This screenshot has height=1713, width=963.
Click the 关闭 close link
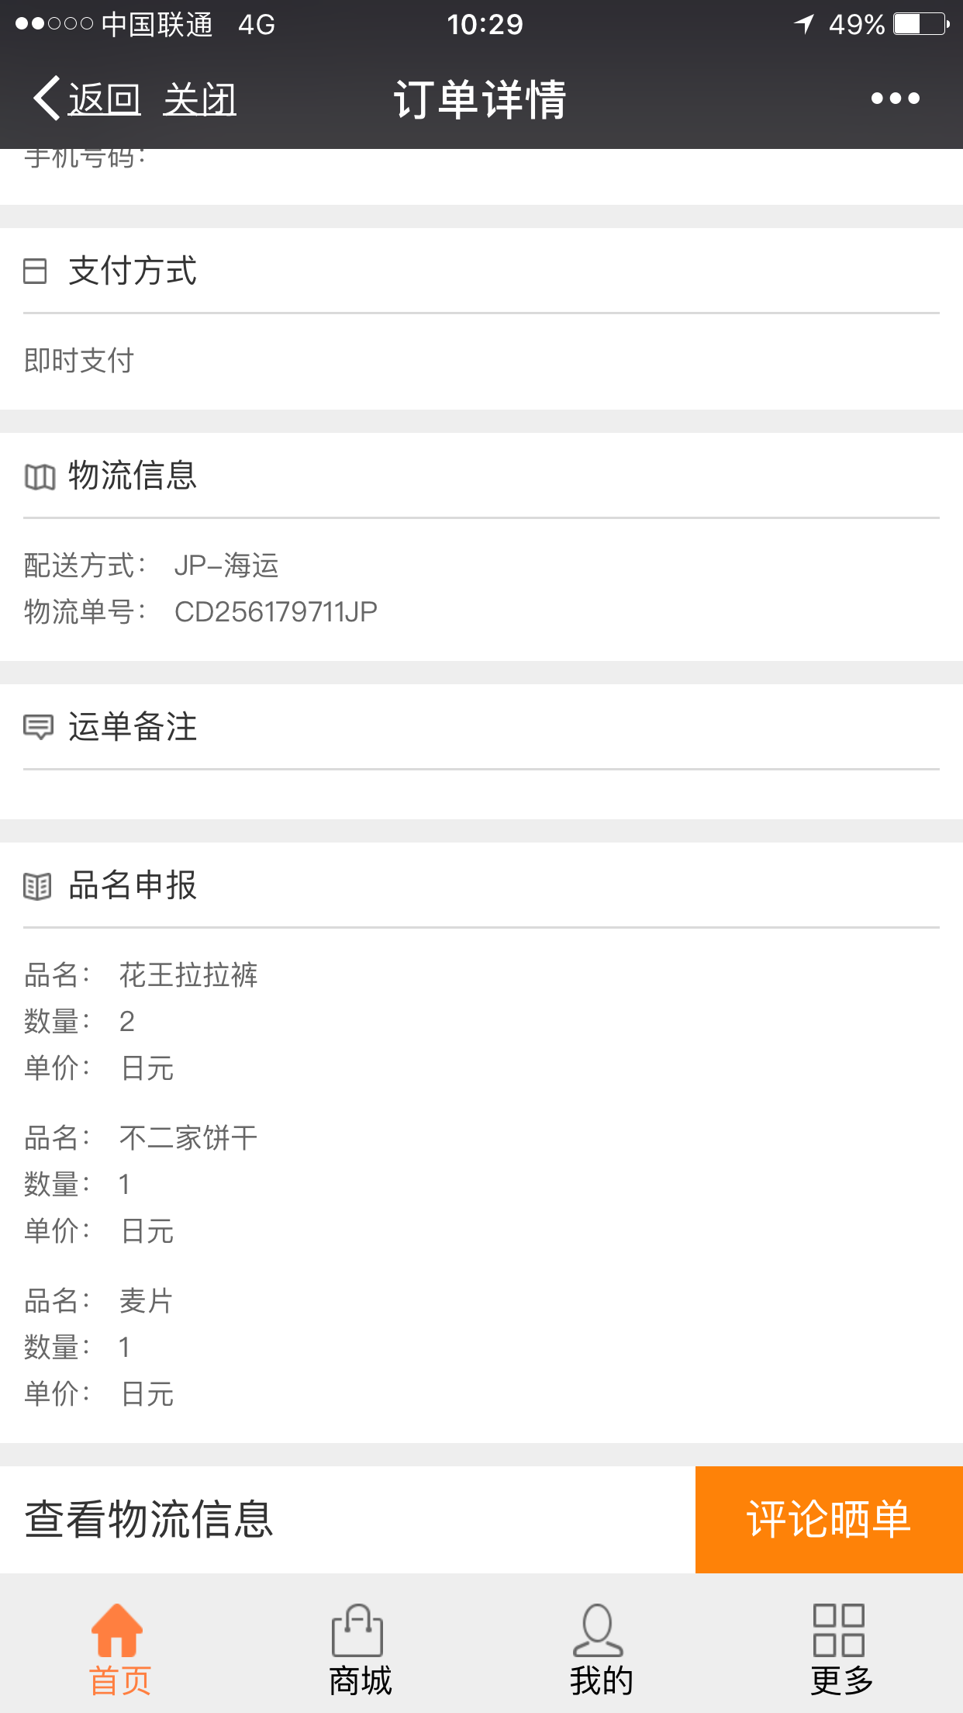(200, 99)
